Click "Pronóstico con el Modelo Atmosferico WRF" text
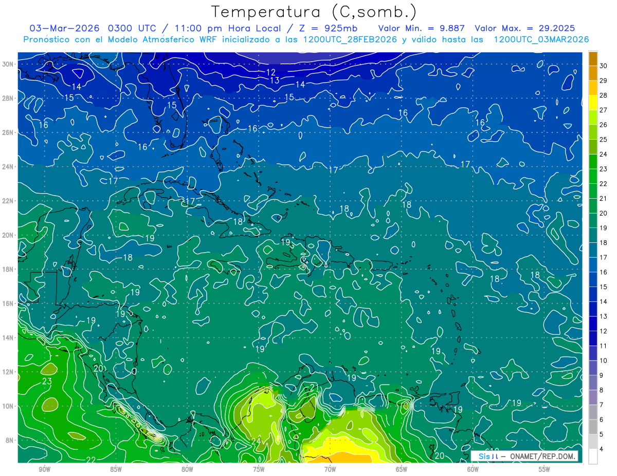Viewport: 617px width, 476px height. click(120, 40)
